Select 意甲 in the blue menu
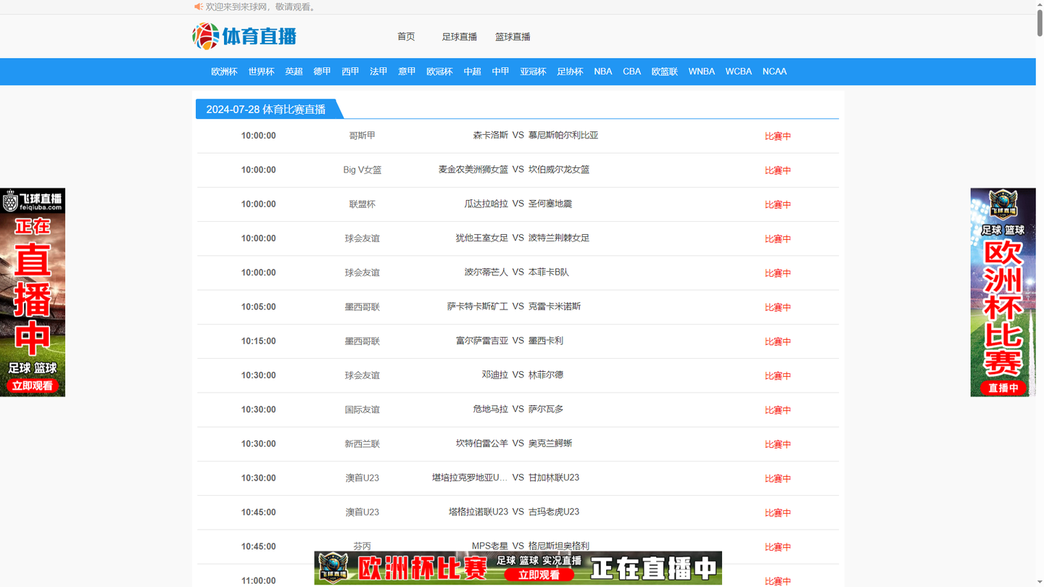This screenshot has height=587, width=1044. coord(407,71)
